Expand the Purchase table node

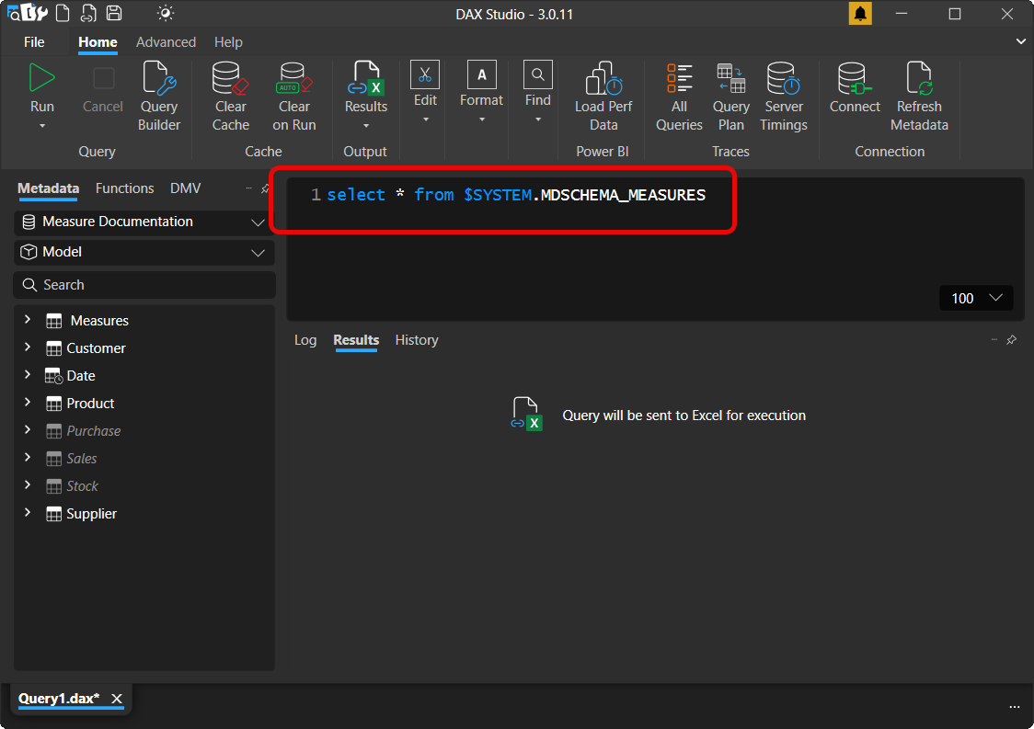click(x=28, y=430)
